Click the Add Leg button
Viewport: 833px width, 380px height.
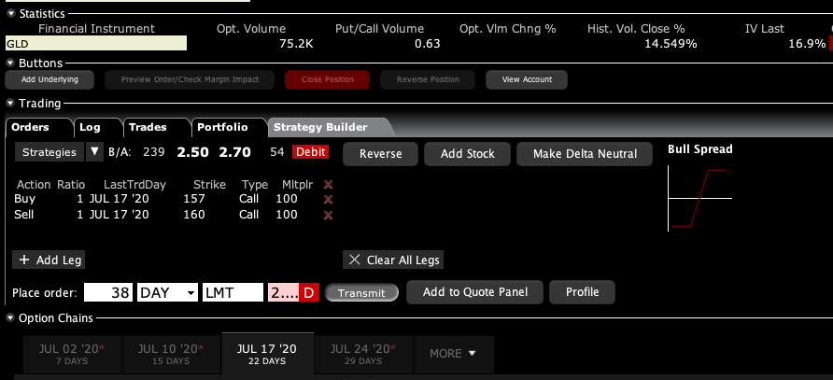(x=49, y=260)
